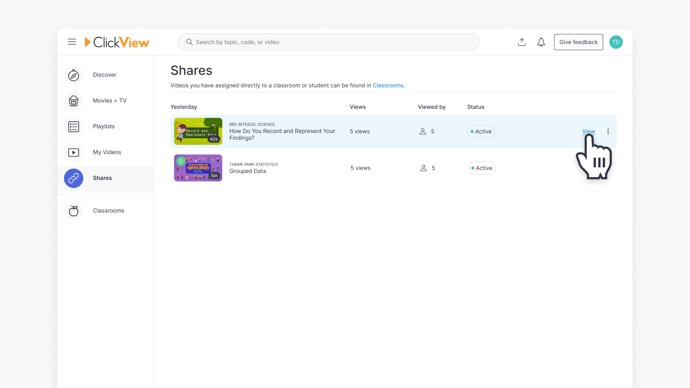Select the My Videos play icon
Viewport: 690px width, 388px height.
point(73,152)
